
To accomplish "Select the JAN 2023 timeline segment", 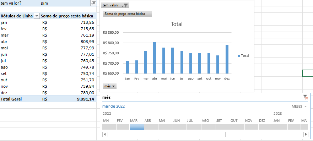I will point(280,127).
